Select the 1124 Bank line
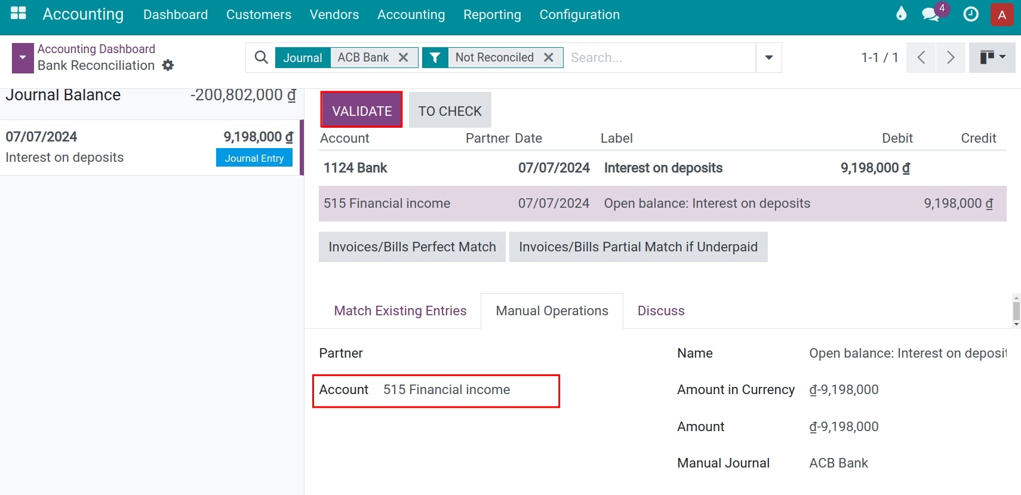Screen dimensions: 1021x495 [x=663, y=168]
